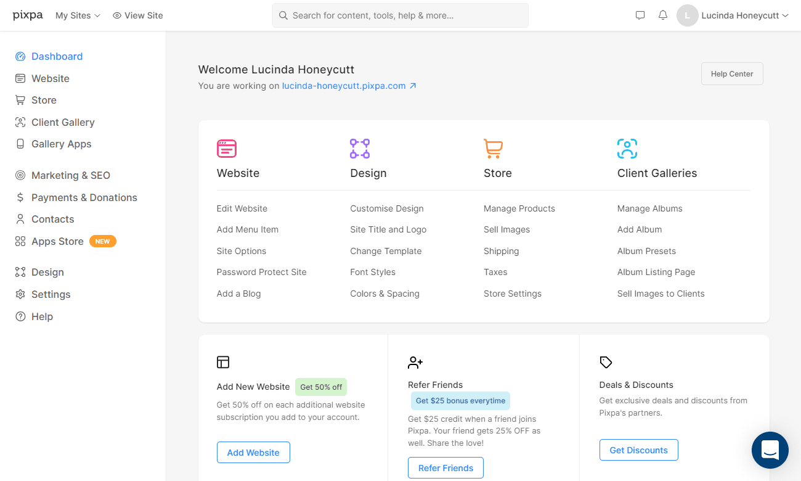This screenshot has width=801, height=481.
Task: Click the Store cart icon in sidebar
Action: [x=20, y=100]
